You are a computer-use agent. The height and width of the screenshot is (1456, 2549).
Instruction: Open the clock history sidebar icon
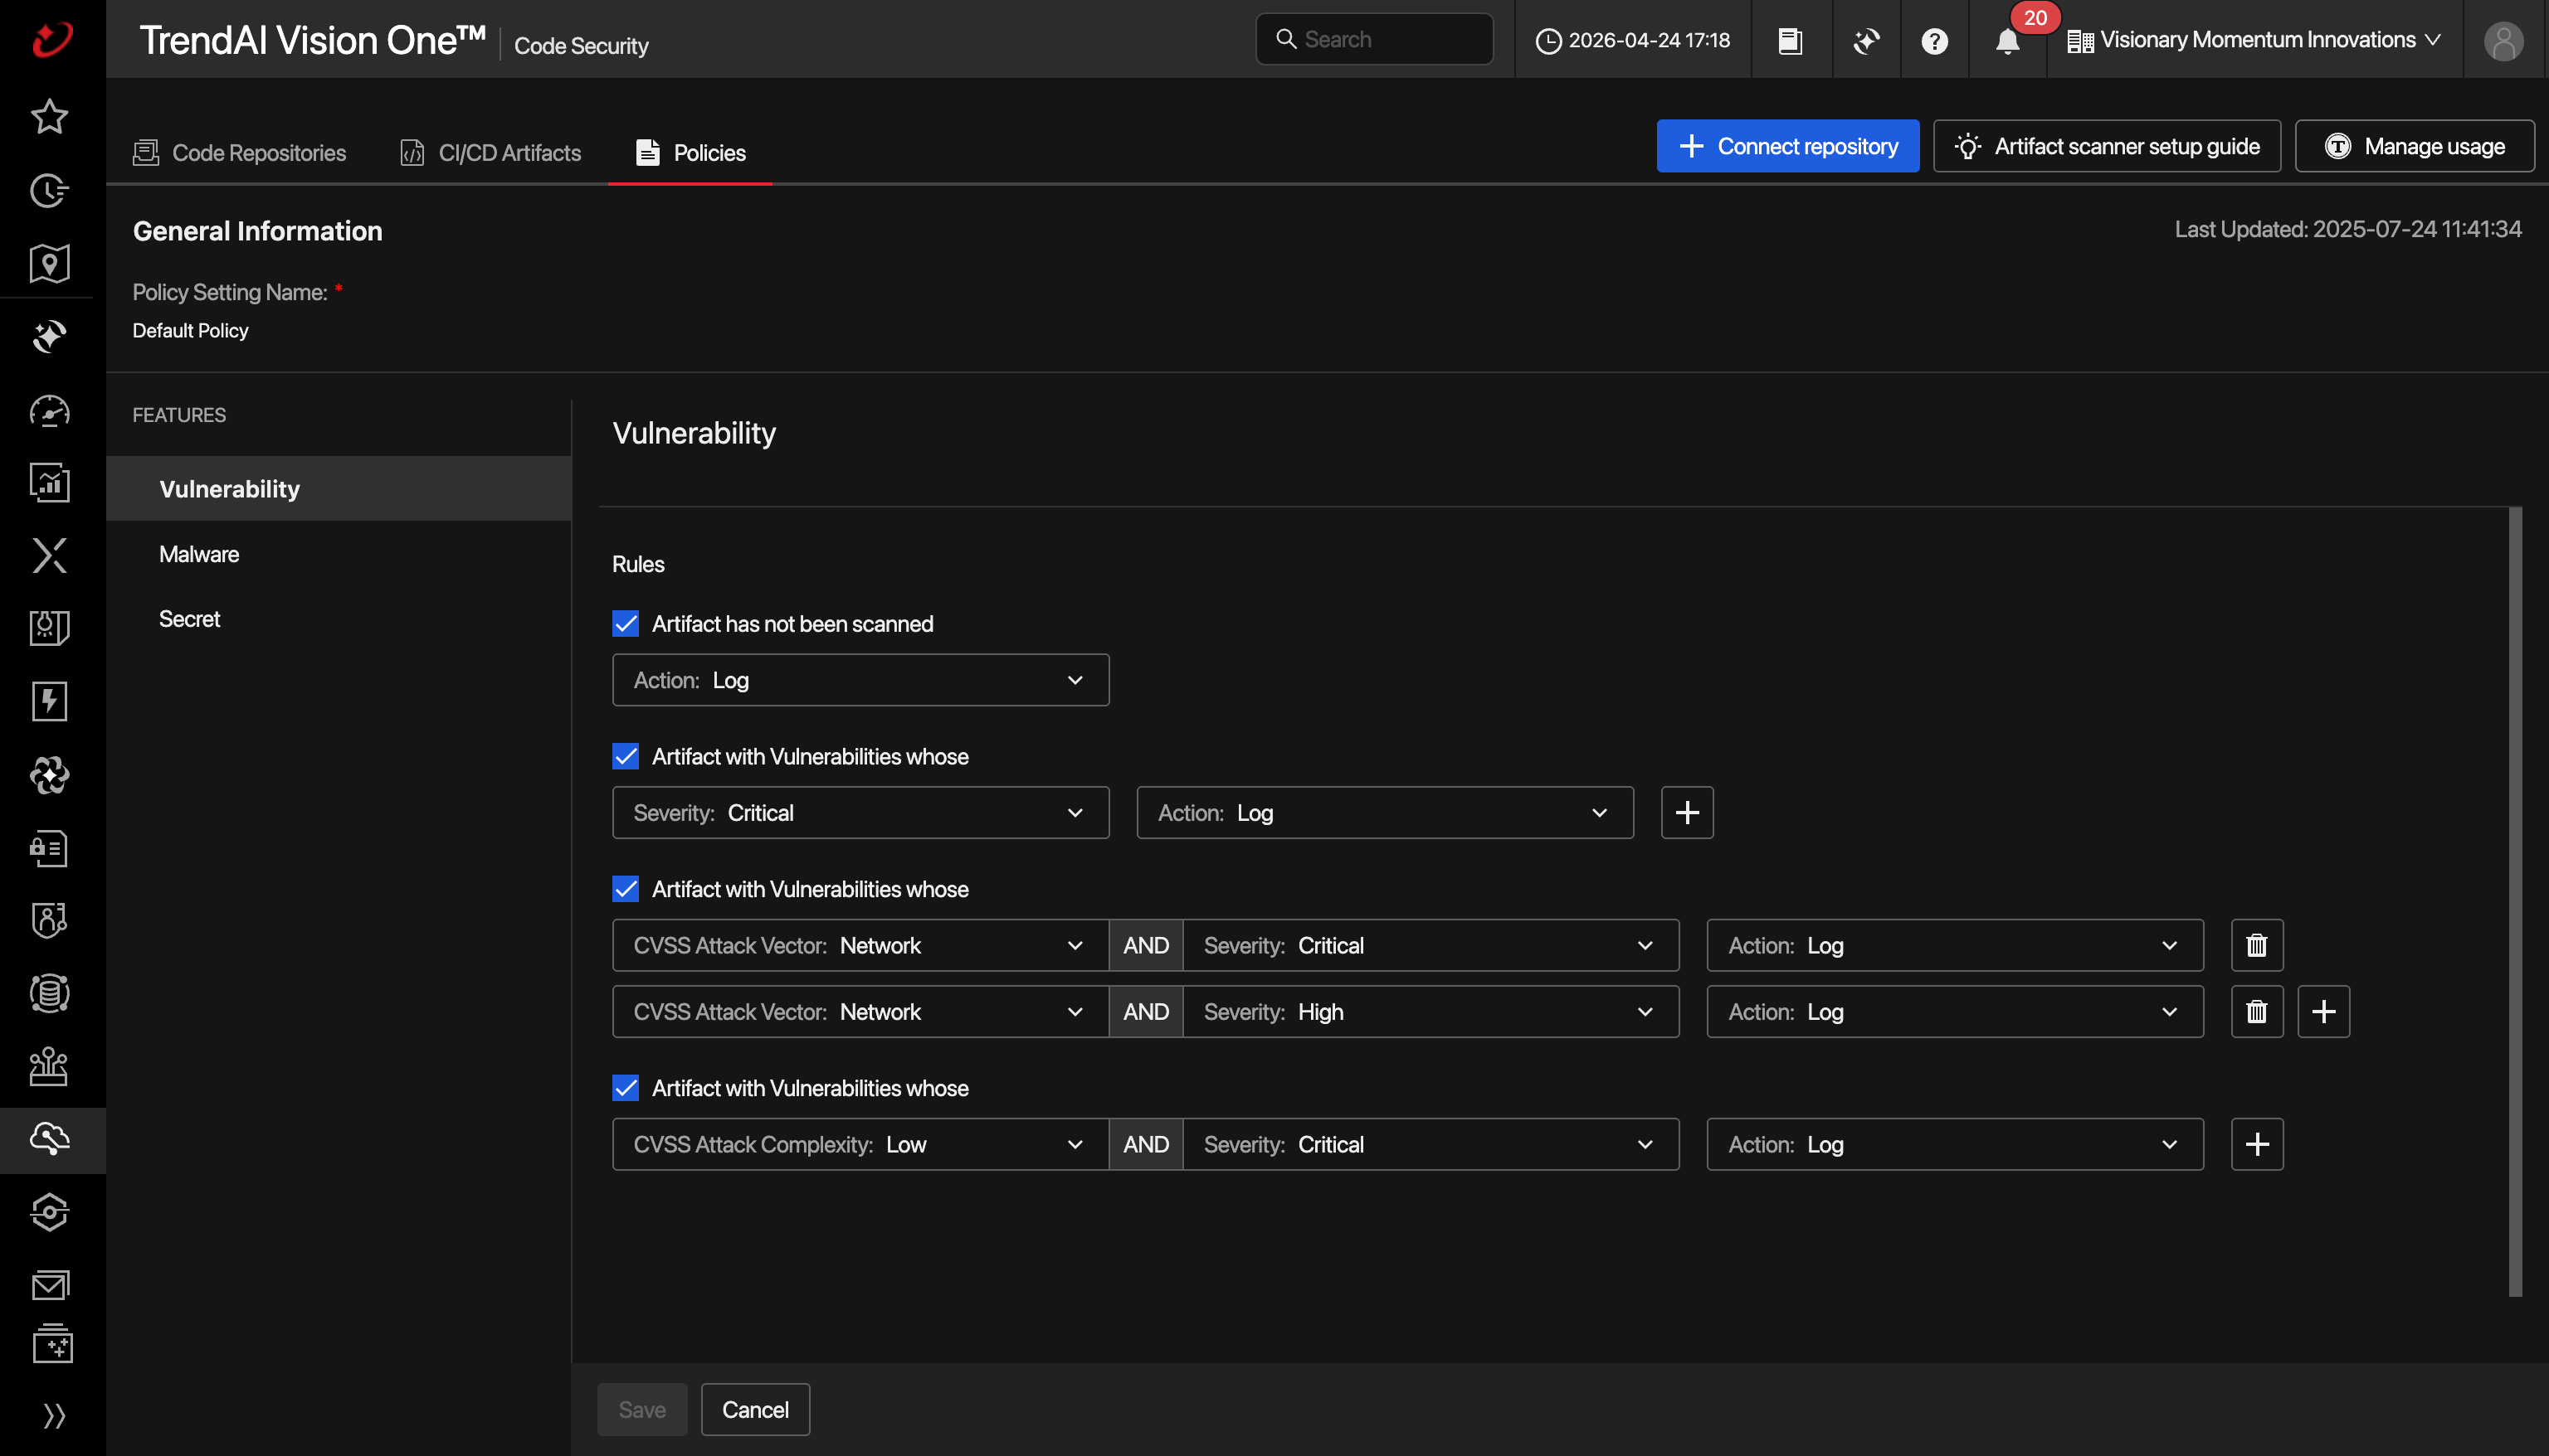point(49,190)
